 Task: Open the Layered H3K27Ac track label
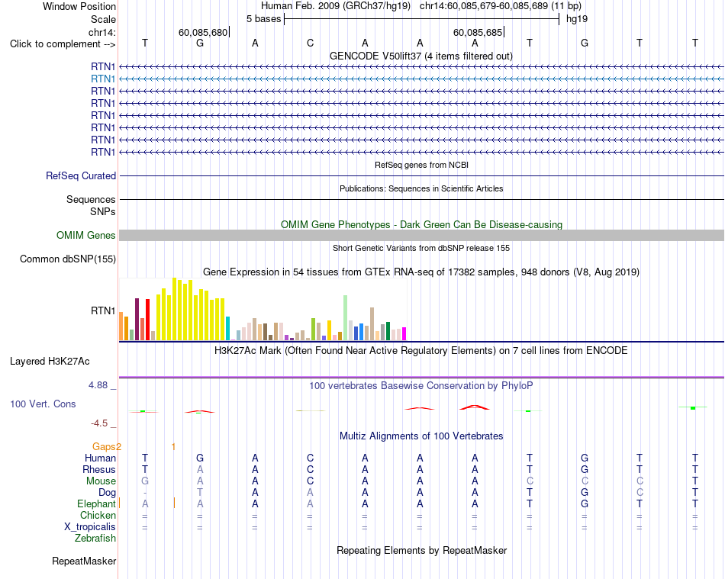(x=50, y=362)
